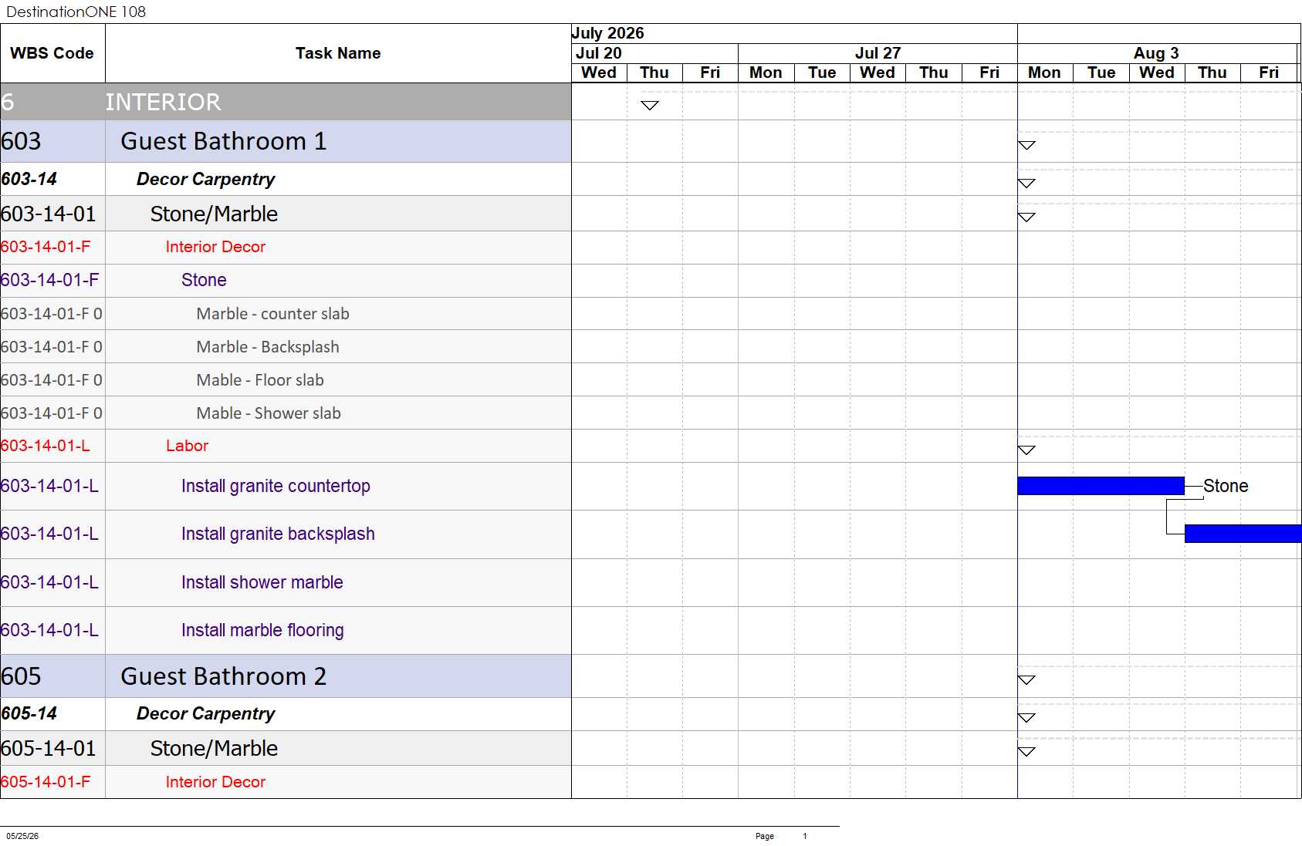The height and width of the screenshot is (846, 1302).
Task: Click the Guest Bathroom 2 summary marker
Action: (x=1026, y=679)
